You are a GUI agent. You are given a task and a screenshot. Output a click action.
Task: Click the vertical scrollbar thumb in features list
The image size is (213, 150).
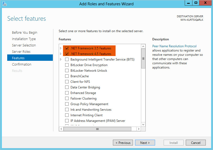click(x=143, y=58)
